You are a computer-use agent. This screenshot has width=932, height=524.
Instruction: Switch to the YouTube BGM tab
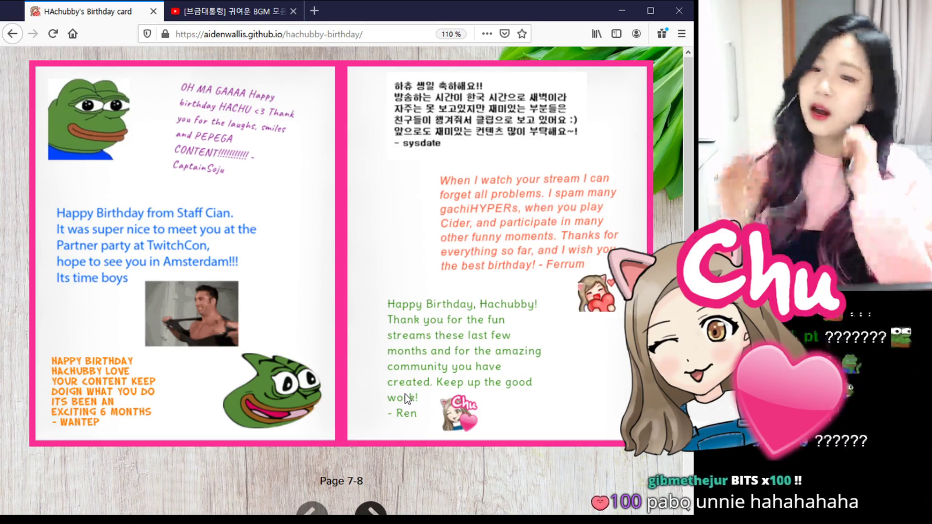click(233, 11)
